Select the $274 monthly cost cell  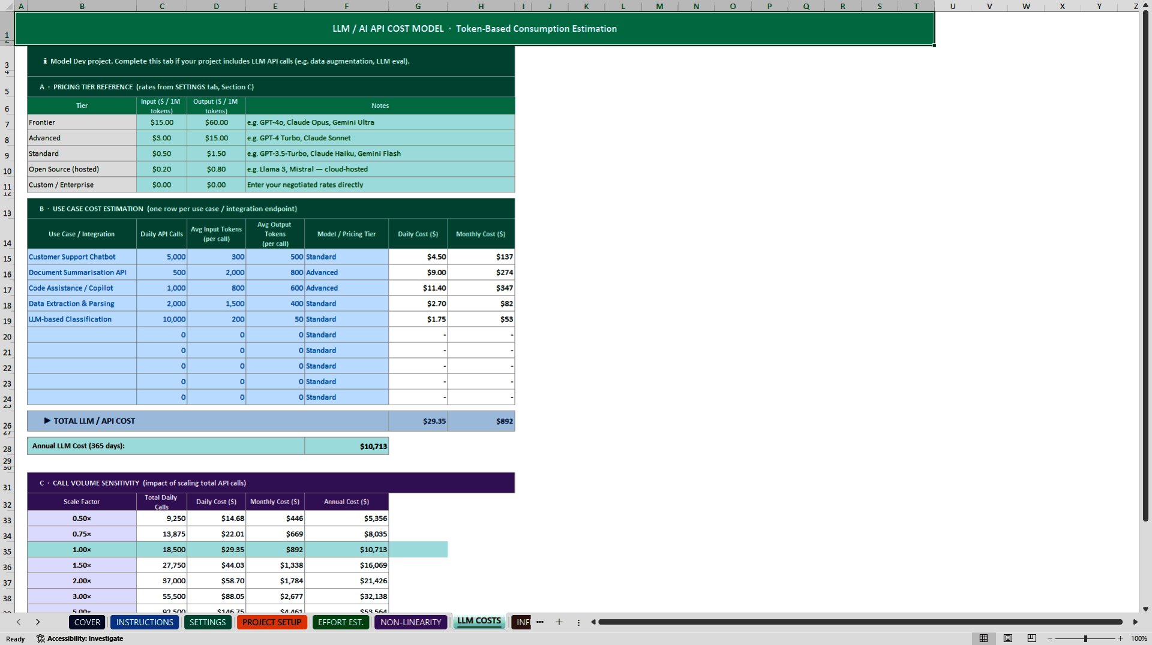[481, 272]
